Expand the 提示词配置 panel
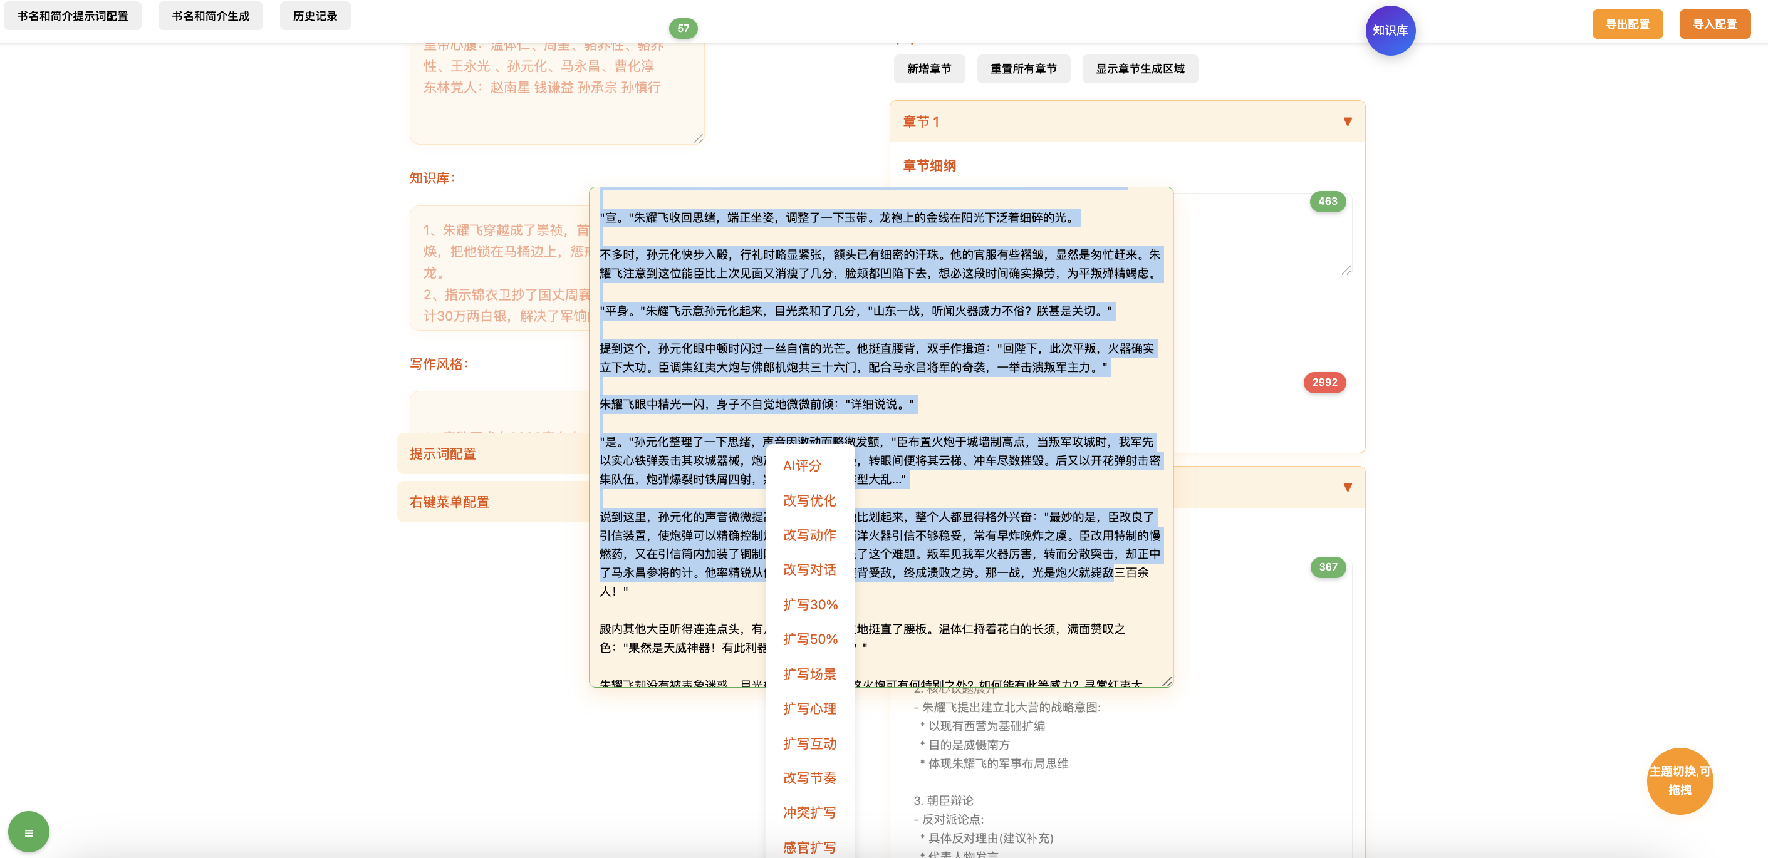Image resolution: width=1768 pixels, height=858 pixels. (443, 453)
